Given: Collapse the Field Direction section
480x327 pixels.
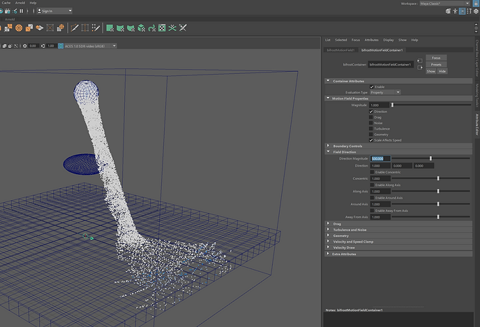Looking at the screenshot, I should click(x=328, y=152).
